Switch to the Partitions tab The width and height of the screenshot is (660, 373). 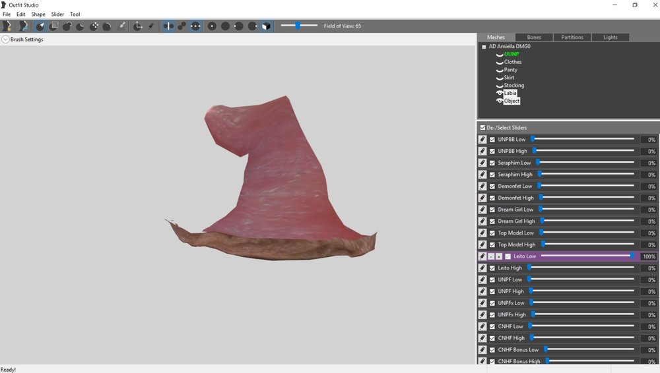click(x=572, y=37)
